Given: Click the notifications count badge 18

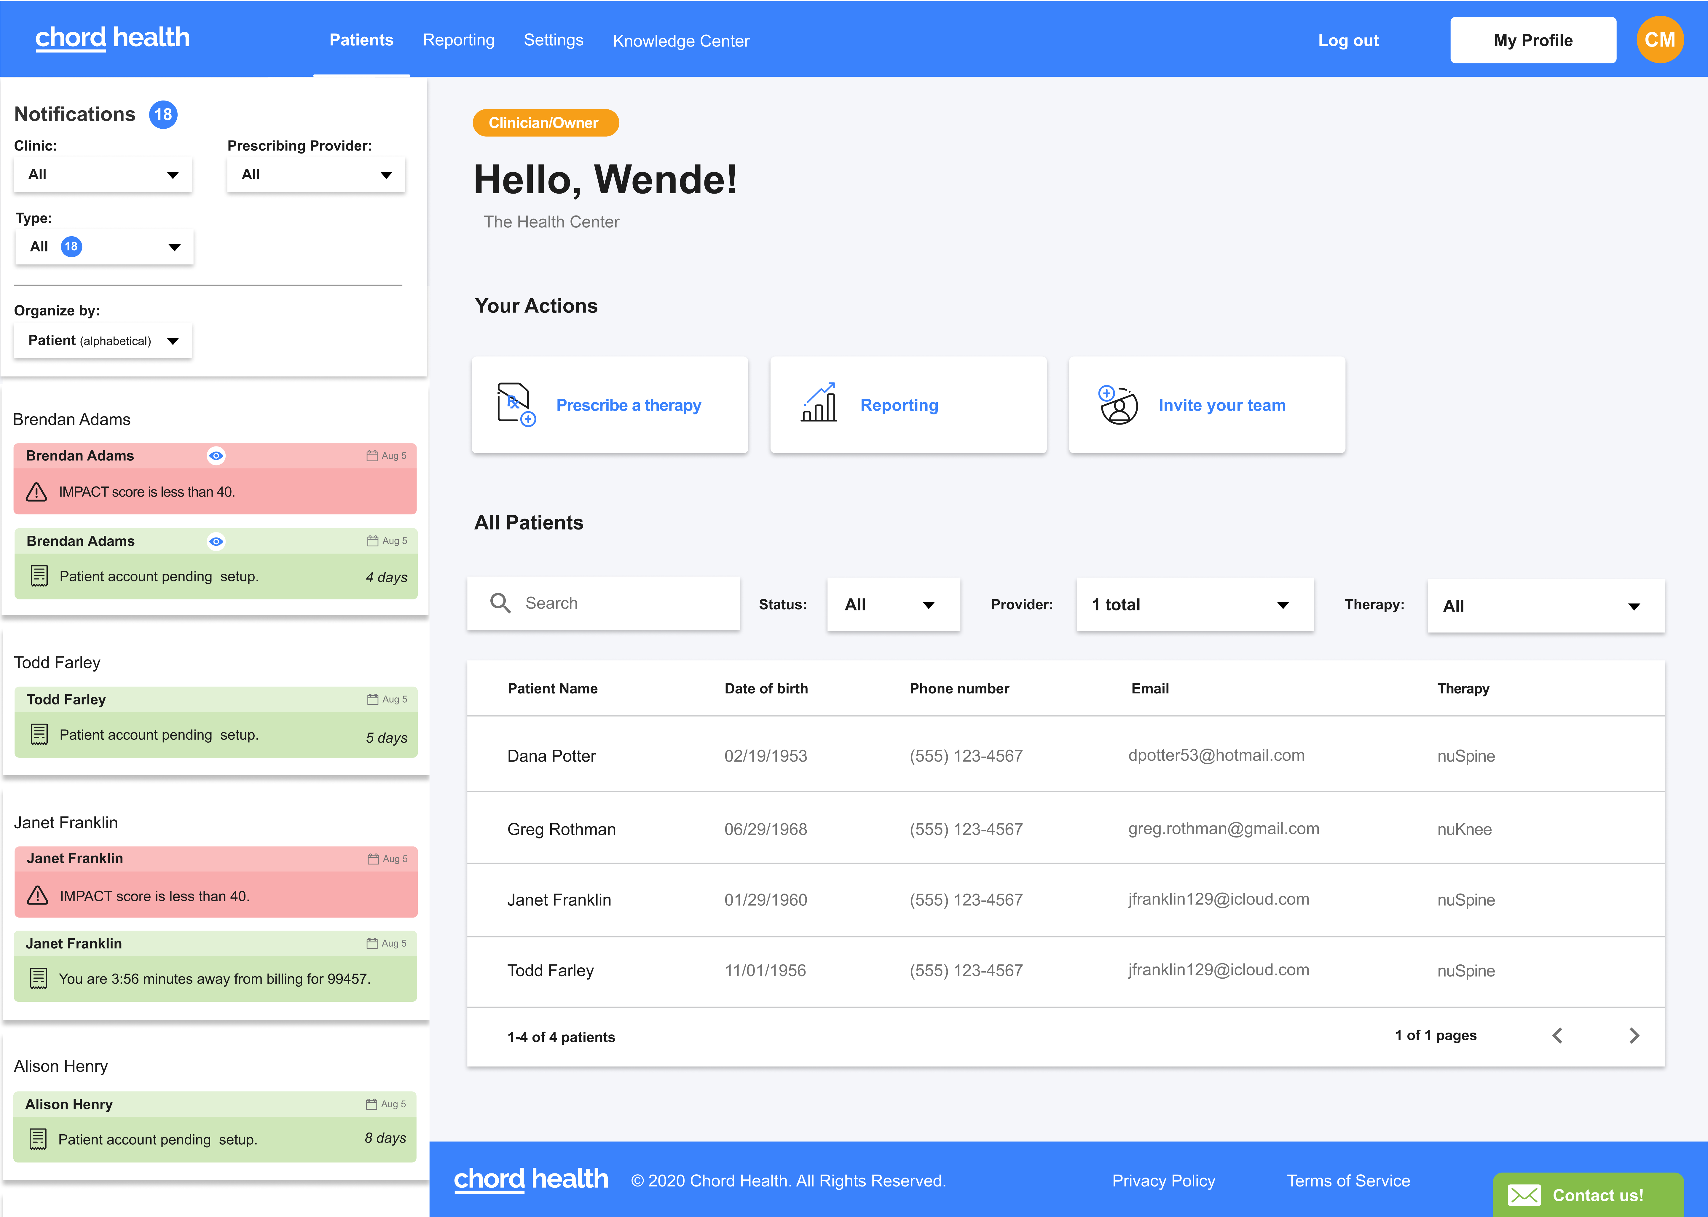Looking at the screenshot, I should [163, 115].
